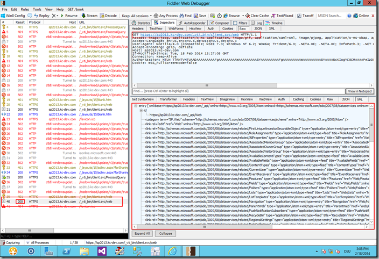Click the QuickExec command box
The image size is (379, 259).
click(x=64, y=236)
